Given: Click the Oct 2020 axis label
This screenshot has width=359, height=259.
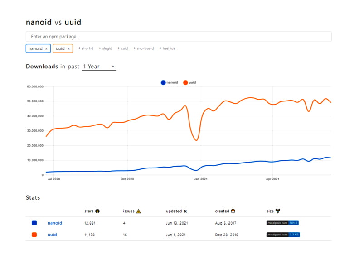Looking at the screenshot, I should pos(127,179).
